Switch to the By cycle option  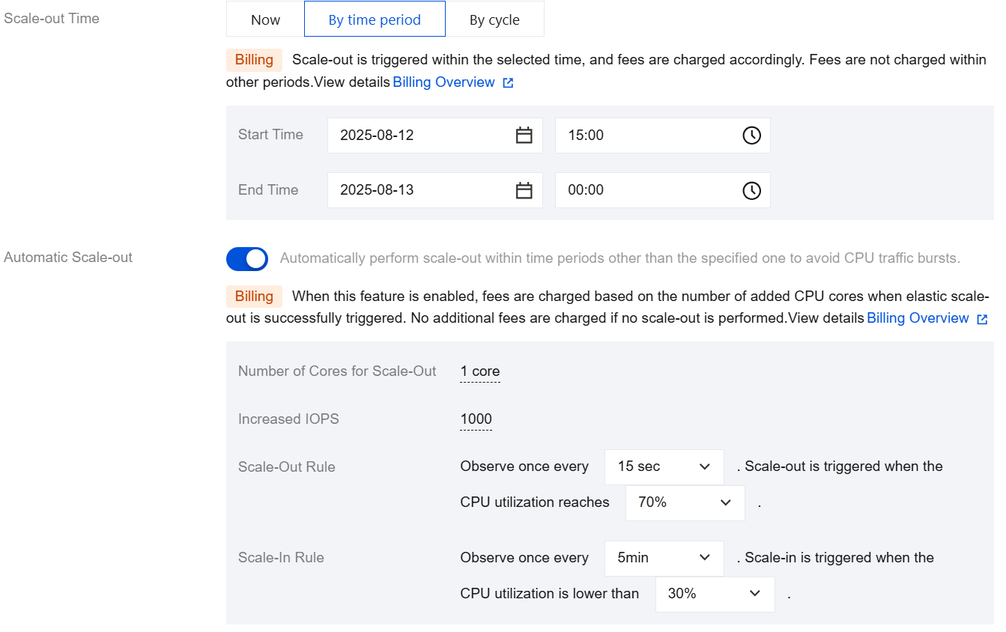(x=494, y=19)
